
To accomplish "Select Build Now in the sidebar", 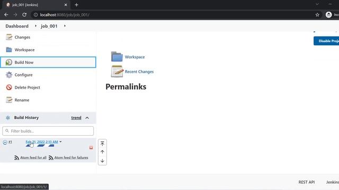I will tap(48, 62).
